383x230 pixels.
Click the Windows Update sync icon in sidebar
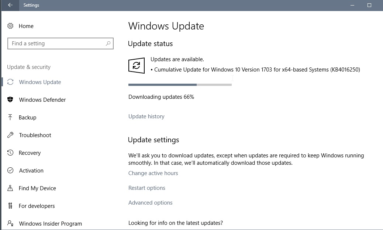click(x=10, y=82)
